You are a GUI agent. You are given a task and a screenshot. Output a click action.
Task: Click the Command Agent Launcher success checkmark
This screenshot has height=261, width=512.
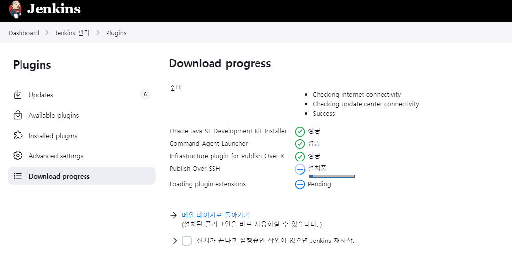pyautogui.click(x=300, y=144)
